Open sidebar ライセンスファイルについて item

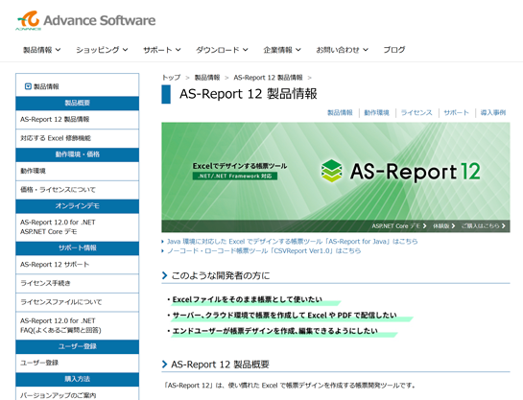pyautogui.click(x=77, y=302)
